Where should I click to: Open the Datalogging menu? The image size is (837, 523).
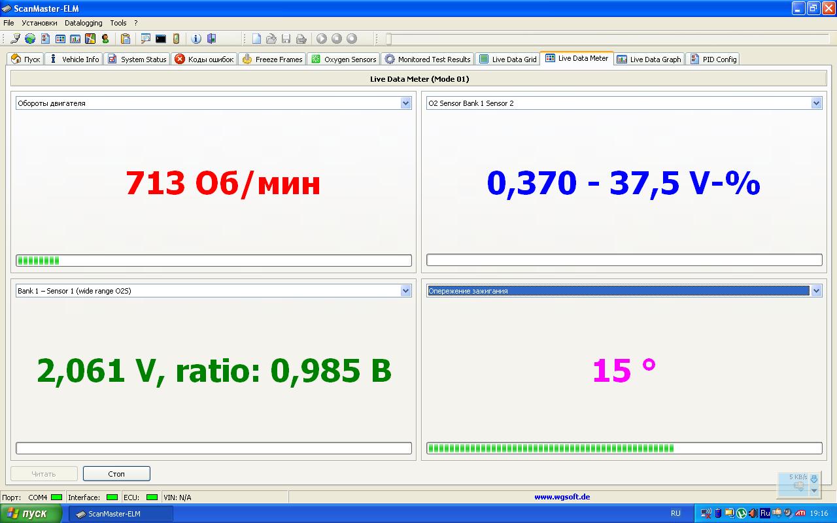(x=83, y=23)
